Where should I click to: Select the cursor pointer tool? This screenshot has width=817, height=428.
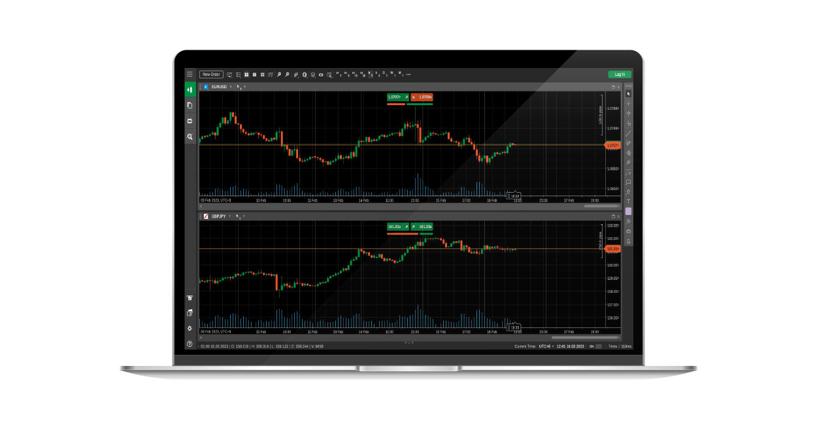pos(629,93)
